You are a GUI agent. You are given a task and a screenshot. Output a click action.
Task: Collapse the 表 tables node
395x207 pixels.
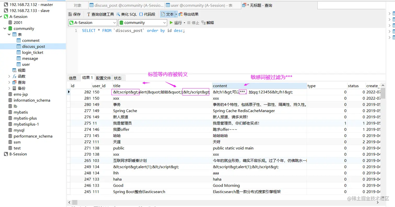(x=9, y=35)
